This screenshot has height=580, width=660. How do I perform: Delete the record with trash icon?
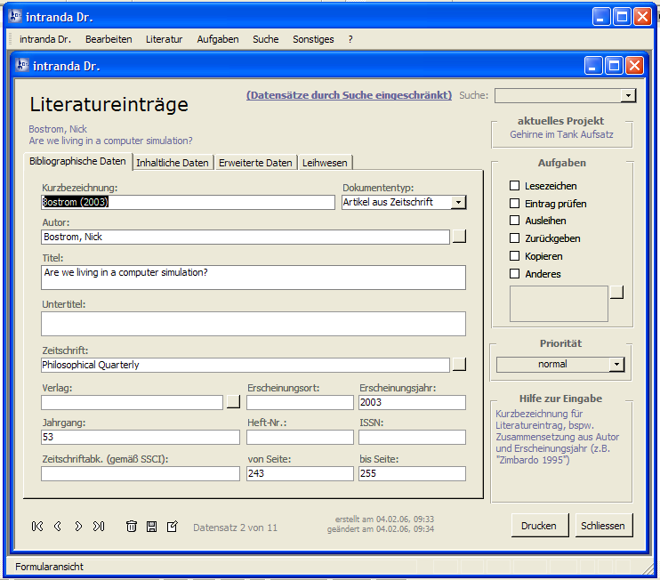click(x=132, y=526)
